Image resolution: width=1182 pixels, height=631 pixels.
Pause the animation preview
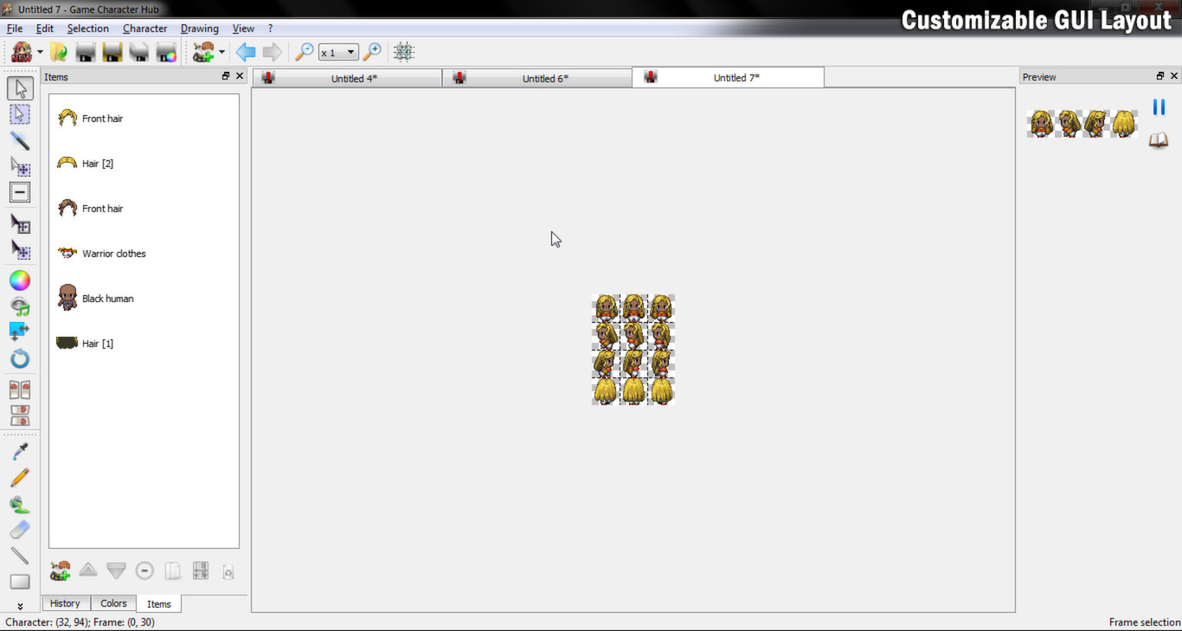pos(1159,106)
